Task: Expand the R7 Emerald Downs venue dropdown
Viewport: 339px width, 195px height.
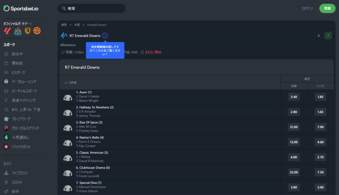Action: tap(105, 36)
